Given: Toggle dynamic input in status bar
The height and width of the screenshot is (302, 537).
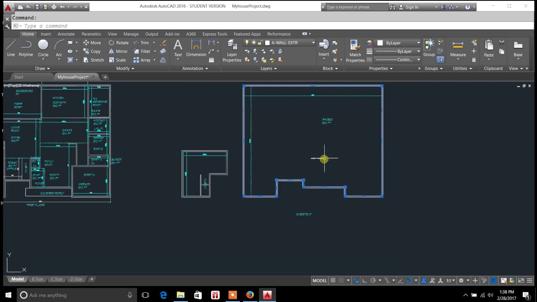Looking at the screenshot, I should pos(356,281).
